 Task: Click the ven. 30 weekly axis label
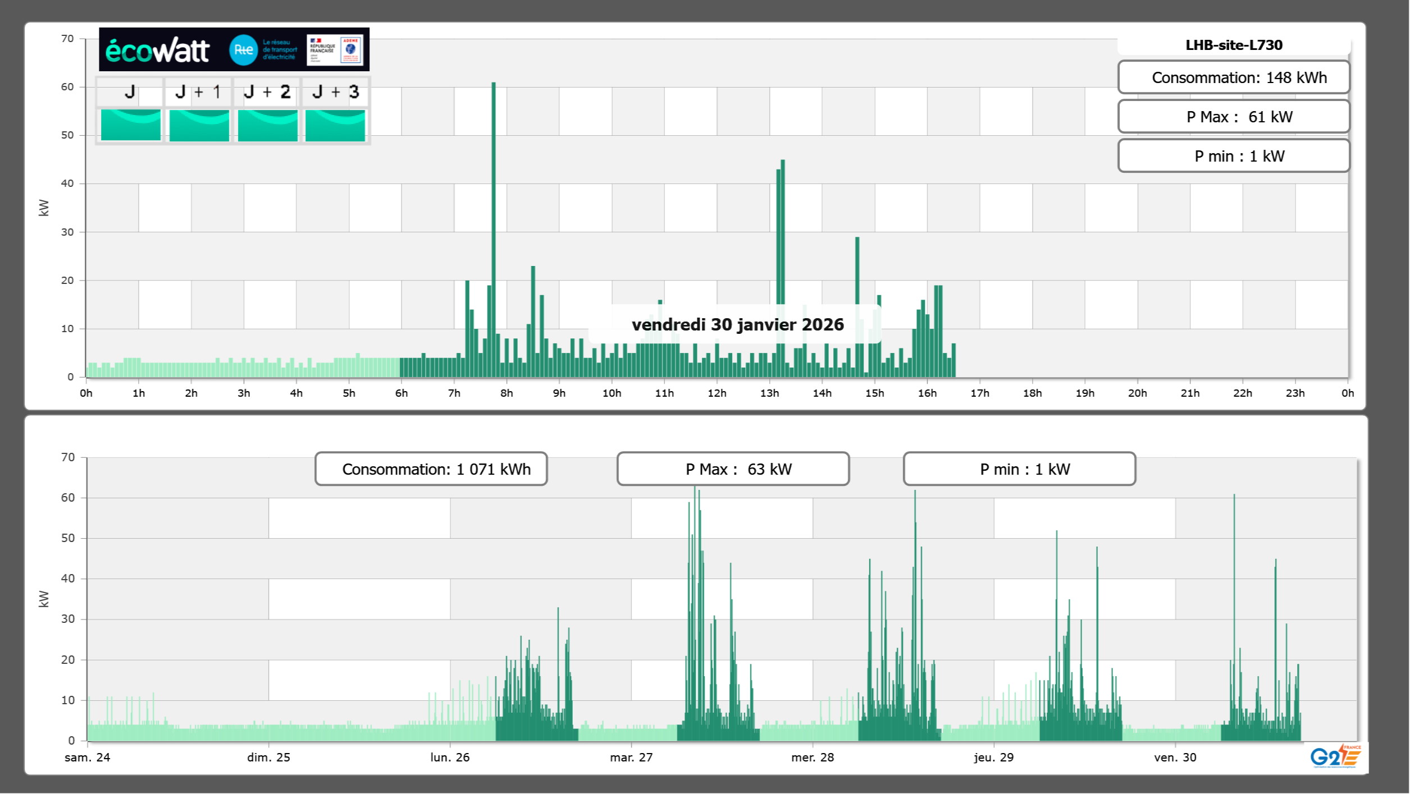tap(1175, 758)
